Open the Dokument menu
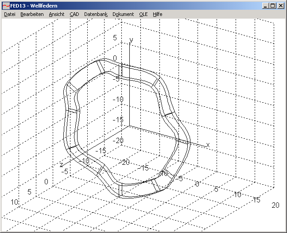The image size is (287, 233). coord(123,14)
